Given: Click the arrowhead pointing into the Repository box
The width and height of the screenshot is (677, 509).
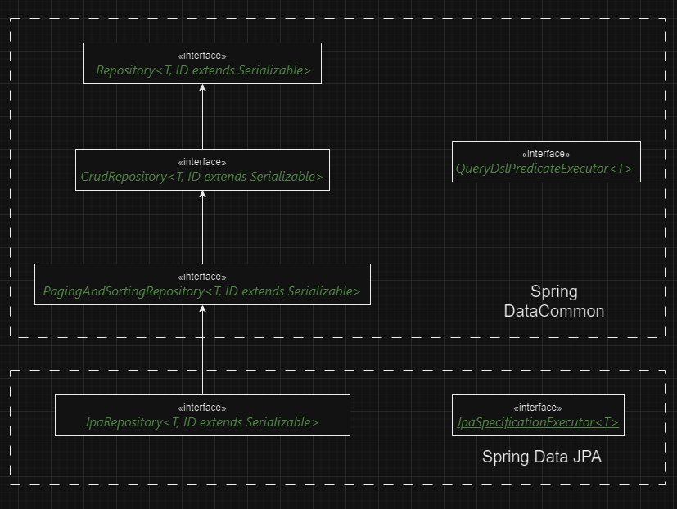Looking at the screenshot, I should pyautogui.click(x=202, y=88).
